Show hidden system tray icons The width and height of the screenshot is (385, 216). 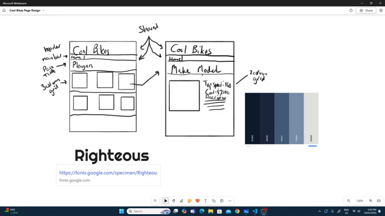(x=319, y=211)
